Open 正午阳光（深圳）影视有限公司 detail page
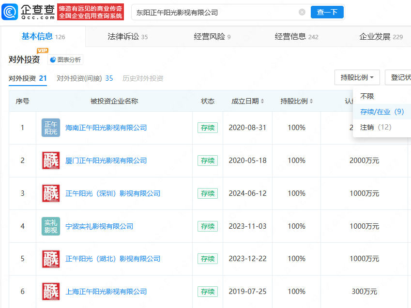This screenshot has width=411, height=308. click(x=112, y=193)
